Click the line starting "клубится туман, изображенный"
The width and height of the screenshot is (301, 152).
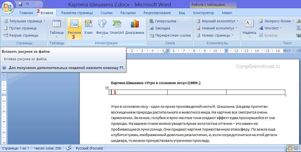(194, 135)
